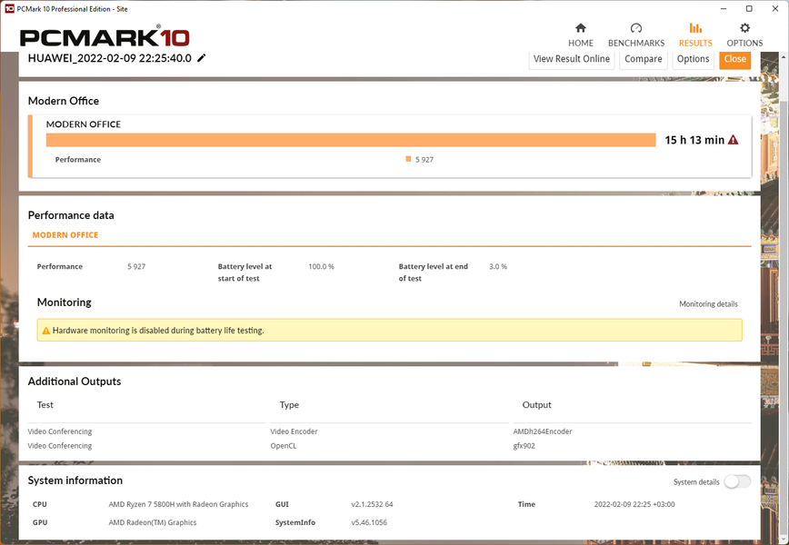
Task: Click the battery end level 3.0 %
Action: (x=498, y=266)
